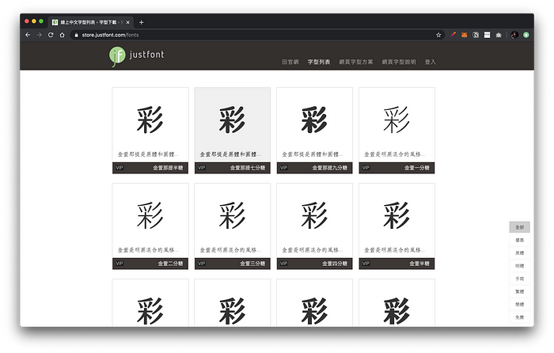Open the MetaMask fox extension
The width and height of the screenshot is (554, 353).
pyautogui.click(x=465, y=35)
